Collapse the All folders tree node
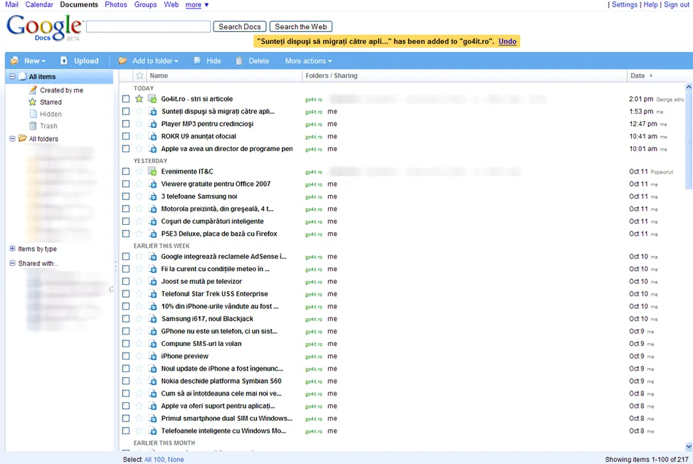Screen dimensions: 693x464 [x=13, y=139]
